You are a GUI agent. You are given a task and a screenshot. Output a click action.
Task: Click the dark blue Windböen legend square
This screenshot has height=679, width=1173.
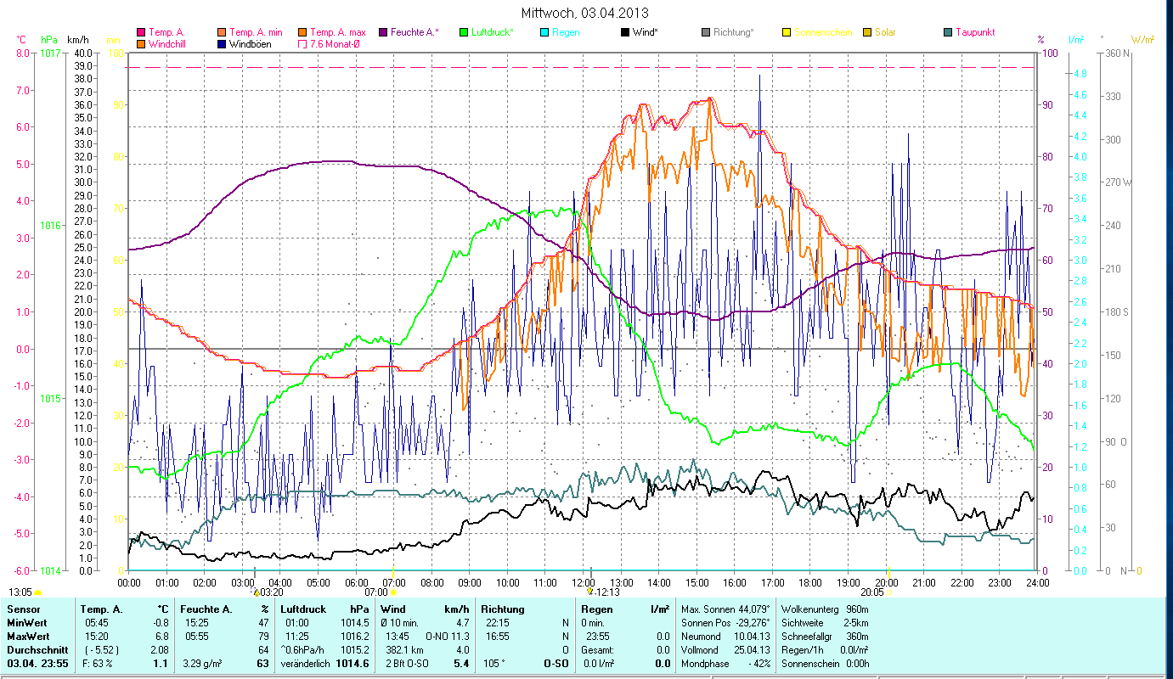(x=222, y=43)
